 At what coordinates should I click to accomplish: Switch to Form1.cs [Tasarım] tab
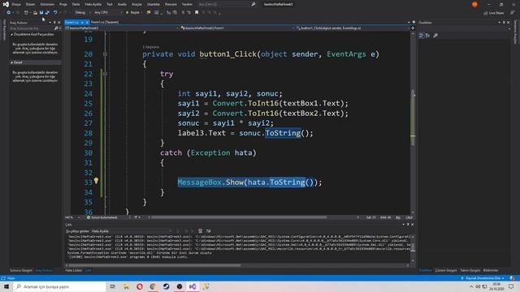tap(105, 22)
